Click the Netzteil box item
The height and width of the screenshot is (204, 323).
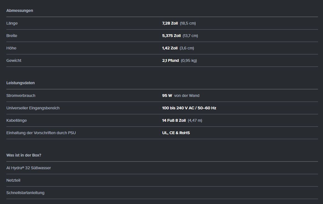click(13, 180)
